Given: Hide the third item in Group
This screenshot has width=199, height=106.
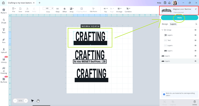Looking at the screenshot, I should [196, 46].
